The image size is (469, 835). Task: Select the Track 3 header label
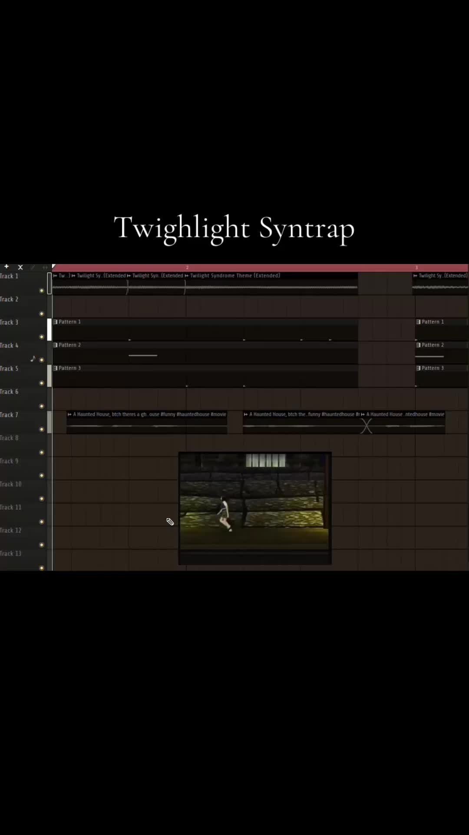coord(9,322)
